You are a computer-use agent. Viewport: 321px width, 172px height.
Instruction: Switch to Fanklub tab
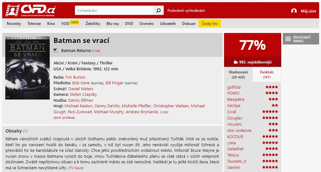click(267, 74)
